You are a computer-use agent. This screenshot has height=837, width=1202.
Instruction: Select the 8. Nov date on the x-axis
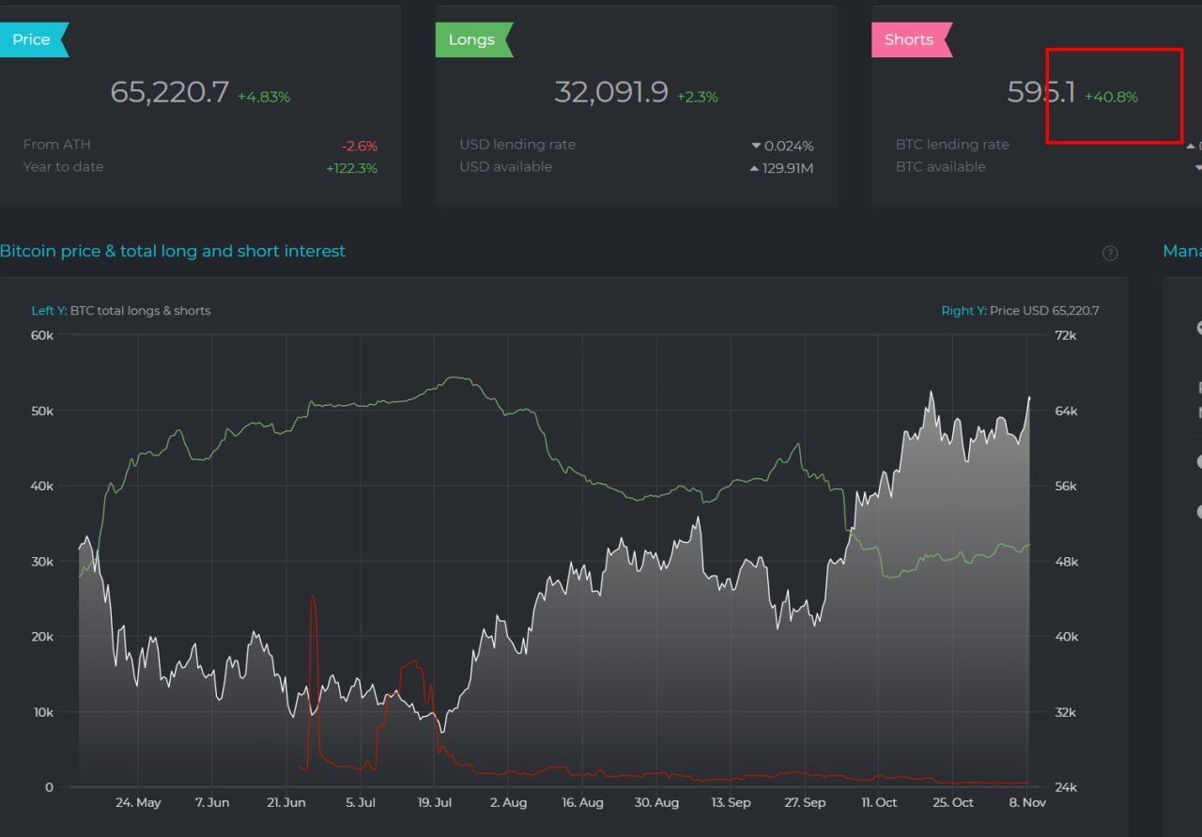[x=1028, y=803]
